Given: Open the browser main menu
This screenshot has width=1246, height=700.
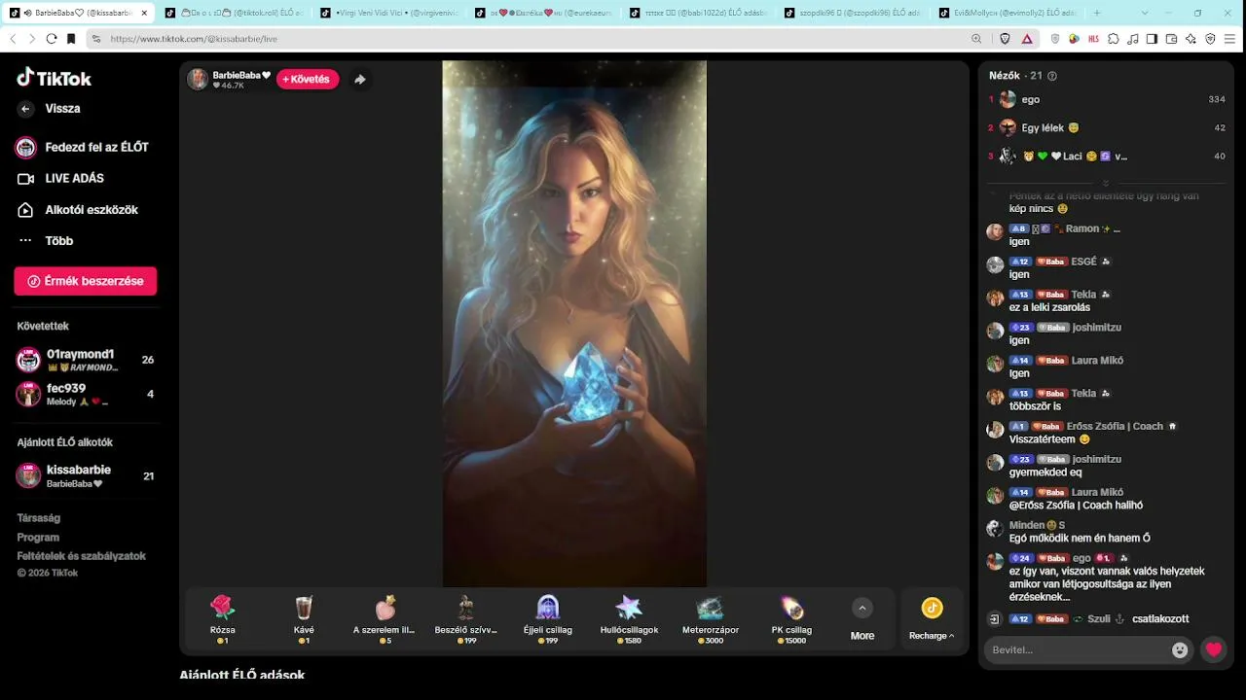Looking at the screenshot, I should pyautogui.click(x=1230, y=39).
